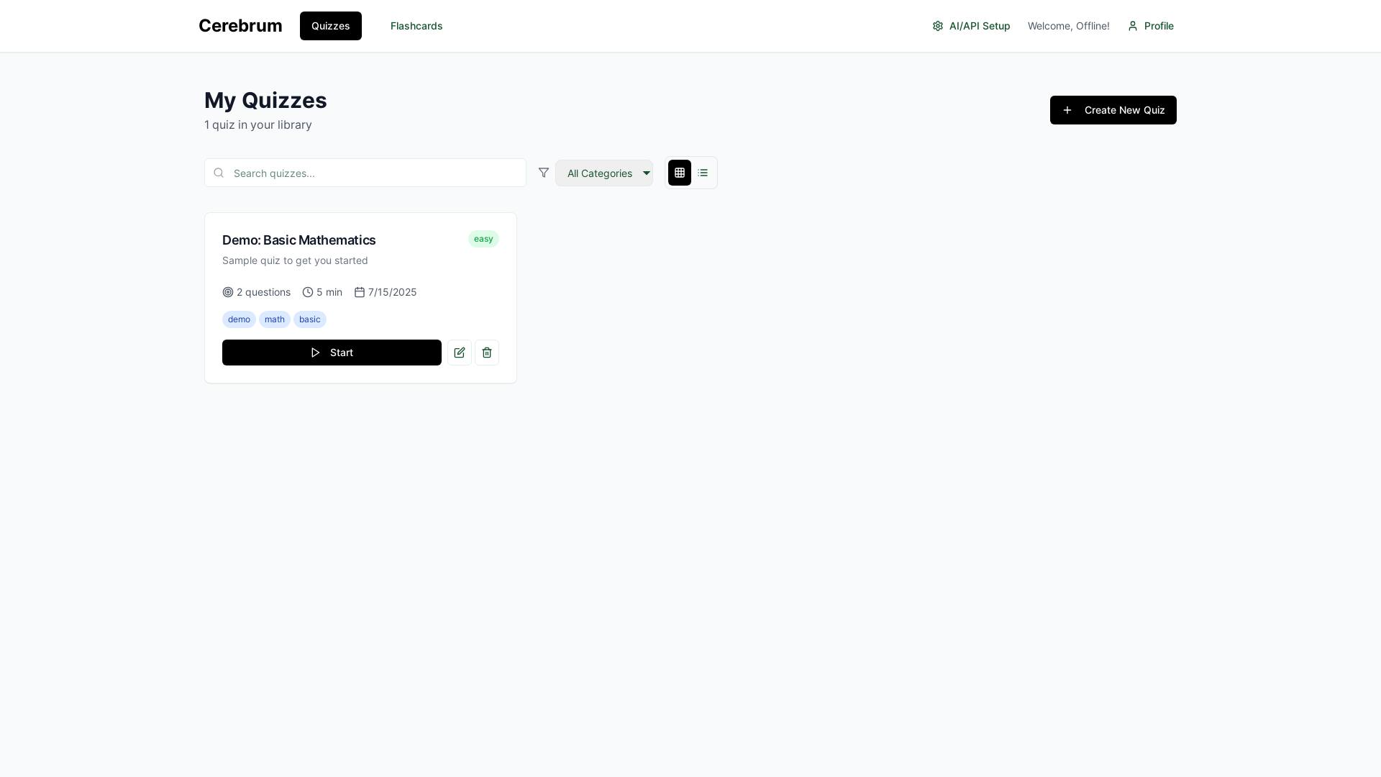Click the 2 questions label
This screenshot has width=1381, height=777.
coord(257,292)
